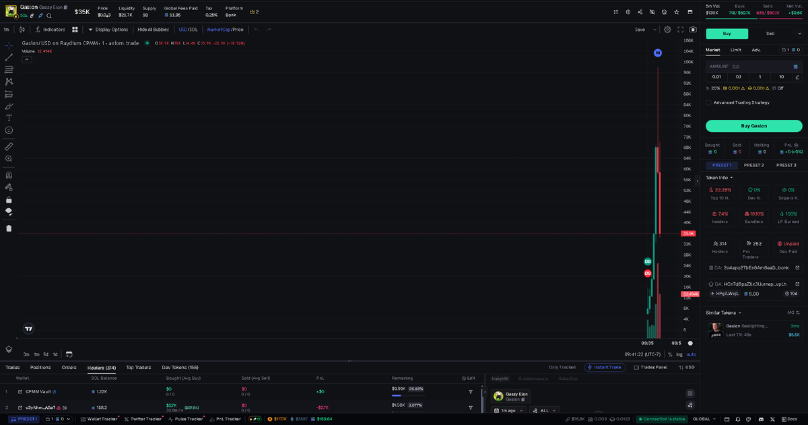Image resolution: width=808 pixels, height=425 pixels.
Task: Open the 1m timeframe selector
Action: pyautogui.click(x=6, y=30)
